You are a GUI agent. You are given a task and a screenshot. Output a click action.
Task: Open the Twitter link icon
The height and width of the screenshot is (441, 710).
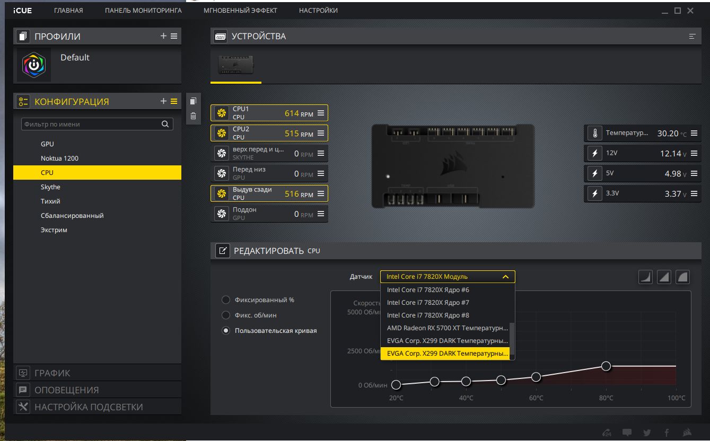click(647, 433)
